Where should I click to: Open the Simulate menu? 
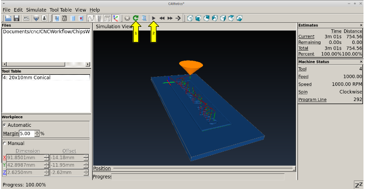pyautogui.click(x=36, y=10)
